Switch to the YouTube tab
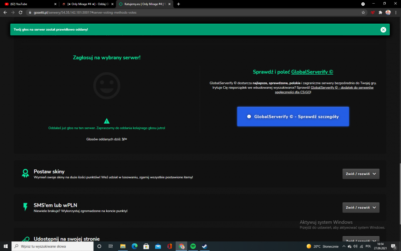 pyautogui.click(x=29, y=4)
